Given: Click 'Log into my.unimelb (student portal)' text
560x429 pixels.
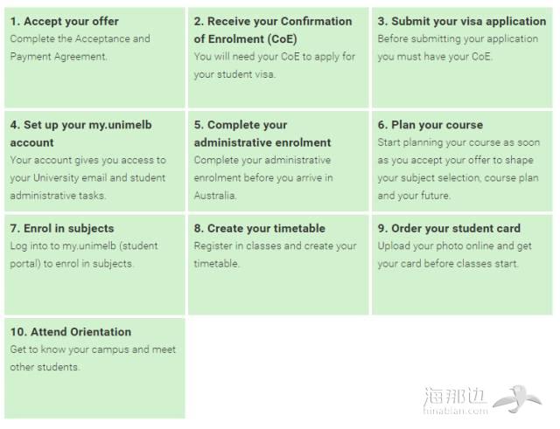Looking at the screenshot, I should (84, 254).
